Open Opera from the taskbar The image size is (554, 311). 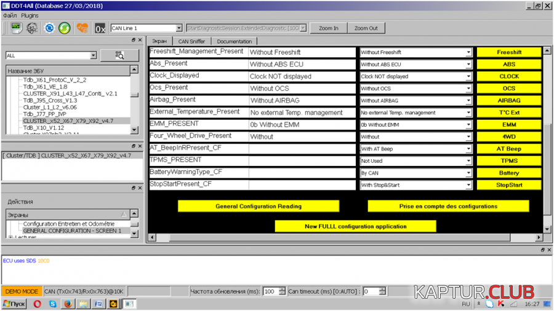(37, 304)
